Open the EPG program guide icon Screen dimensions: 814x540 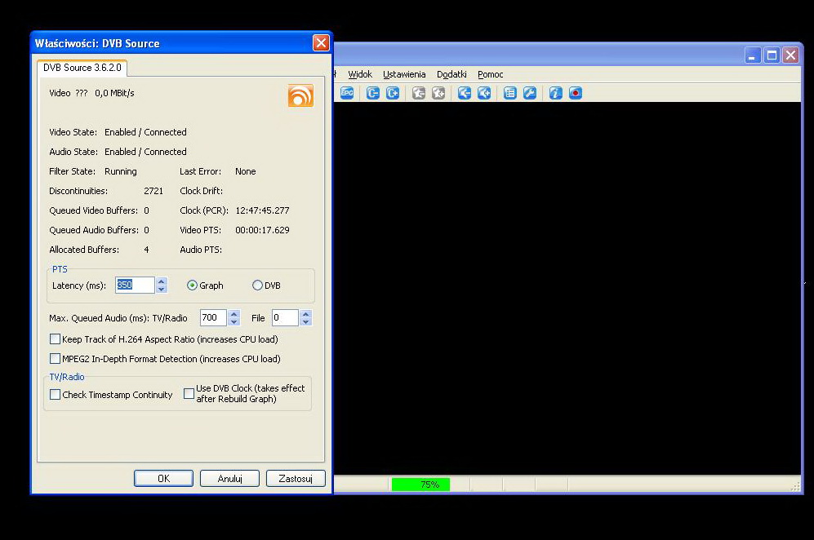coord(347,93)
